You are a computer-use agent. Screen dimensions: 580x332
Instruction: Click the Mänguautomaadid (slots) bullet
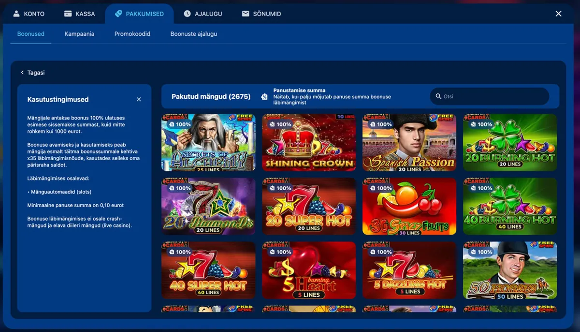tap(59, 192)
